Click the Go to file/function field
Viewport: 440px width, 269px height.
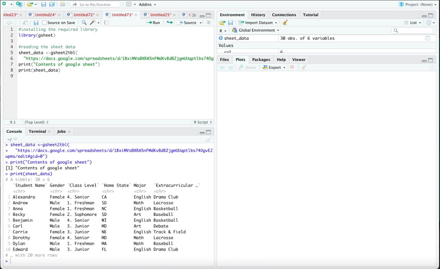[x=95, y=4]
